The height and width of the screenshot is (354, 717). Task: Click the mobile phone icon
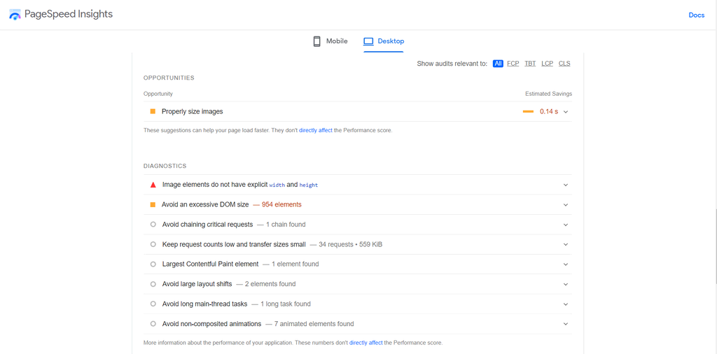tap(316, 41)
